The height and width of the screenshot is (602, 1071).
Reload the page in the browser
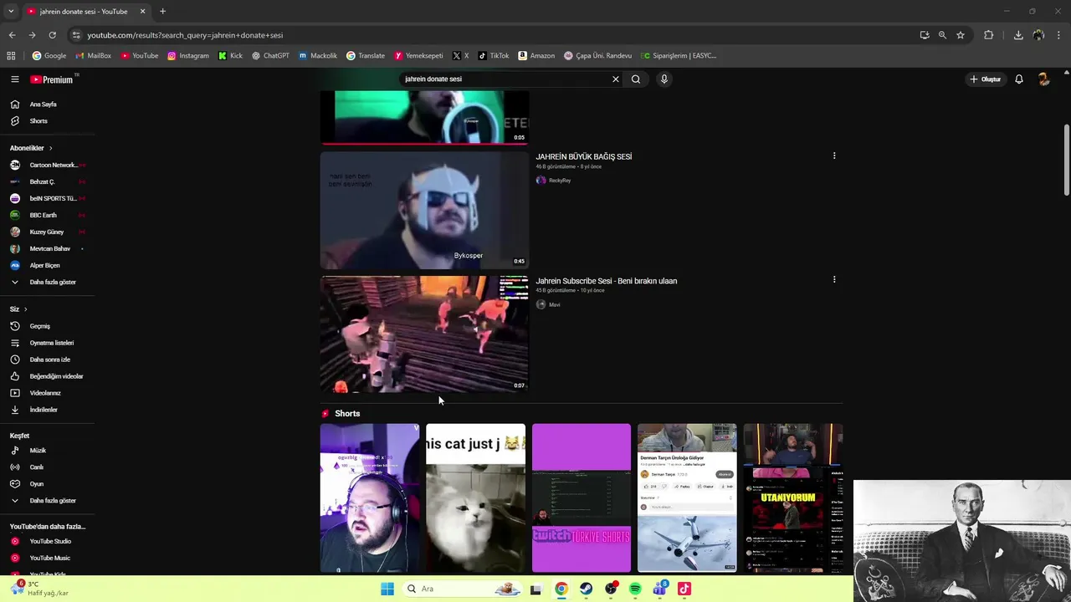[52, 35]
